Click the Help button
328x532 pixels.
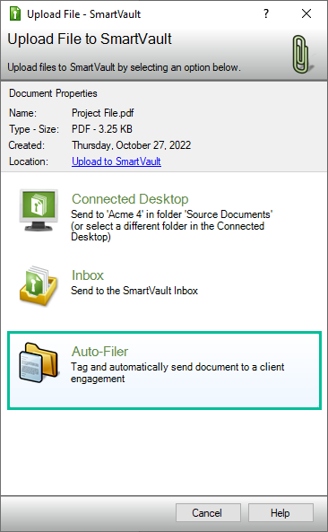281,512
